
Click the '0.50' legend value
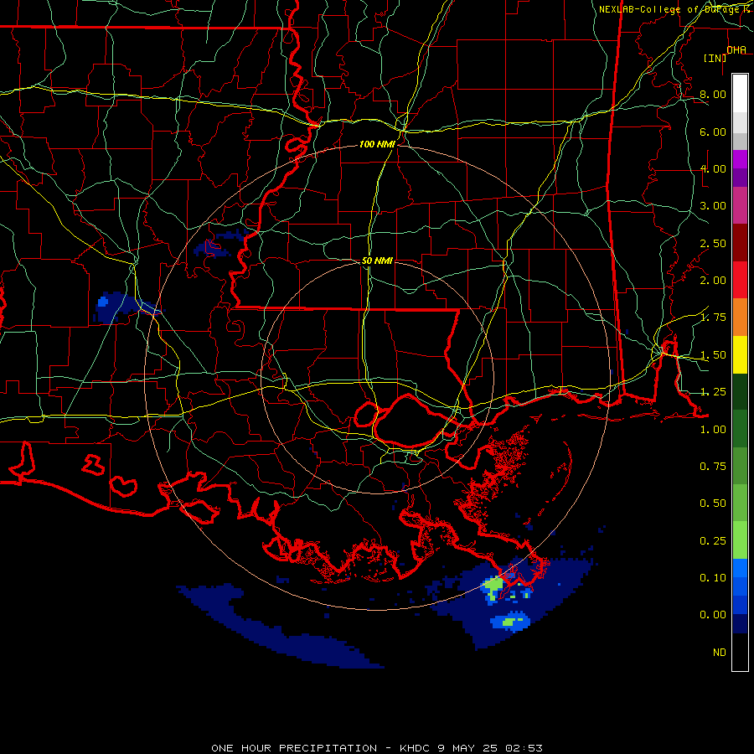713,504
